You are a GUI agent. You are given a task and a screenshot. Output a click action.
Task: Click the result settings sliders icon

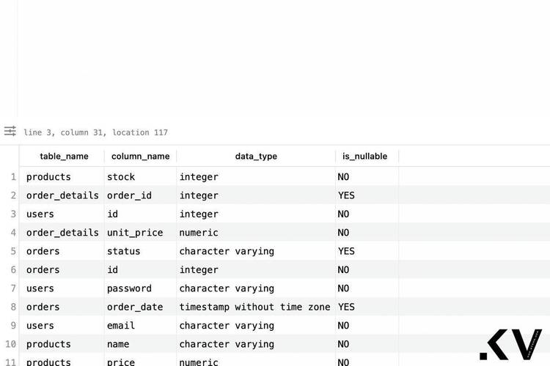[10, 132]
